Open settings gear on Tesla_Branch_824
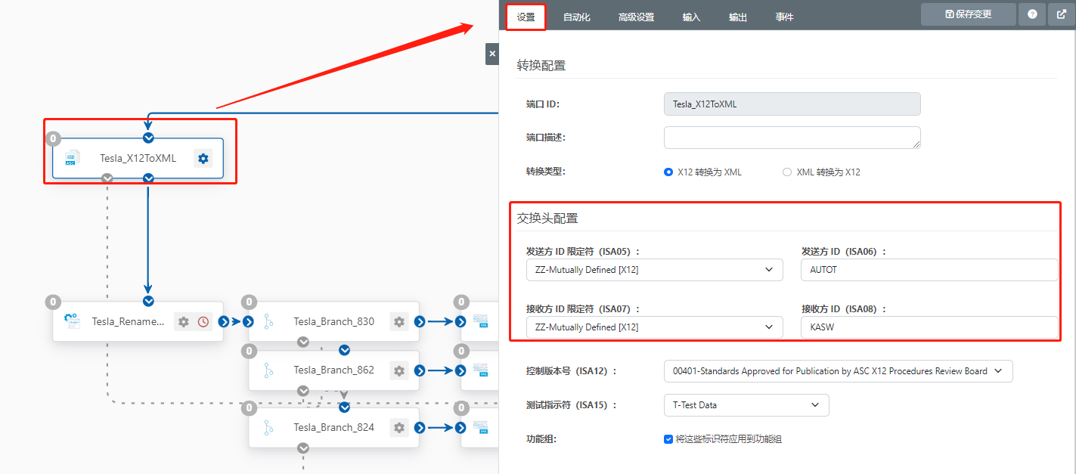Screen dimensions: 1076x474 tap(399, 427)
